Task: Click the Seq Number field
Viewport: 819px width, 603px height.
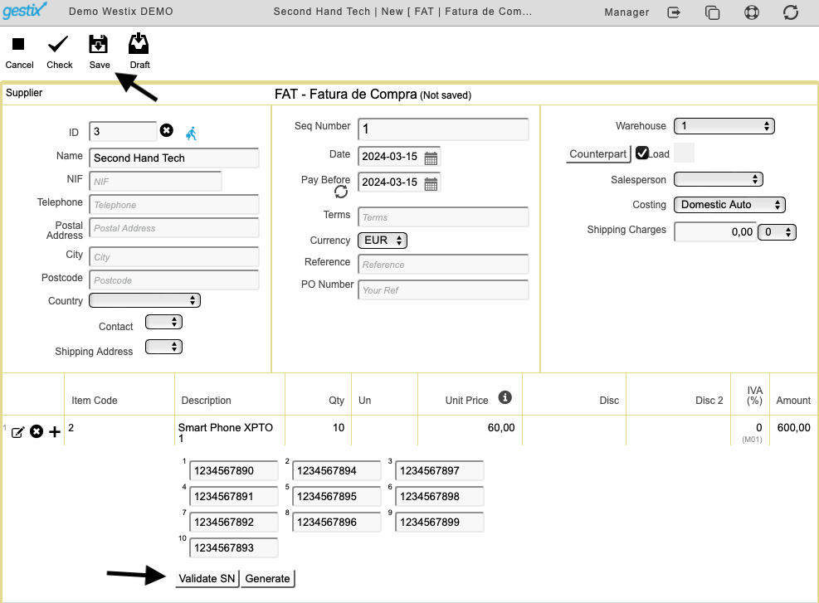Action: (x=443, y=129)
